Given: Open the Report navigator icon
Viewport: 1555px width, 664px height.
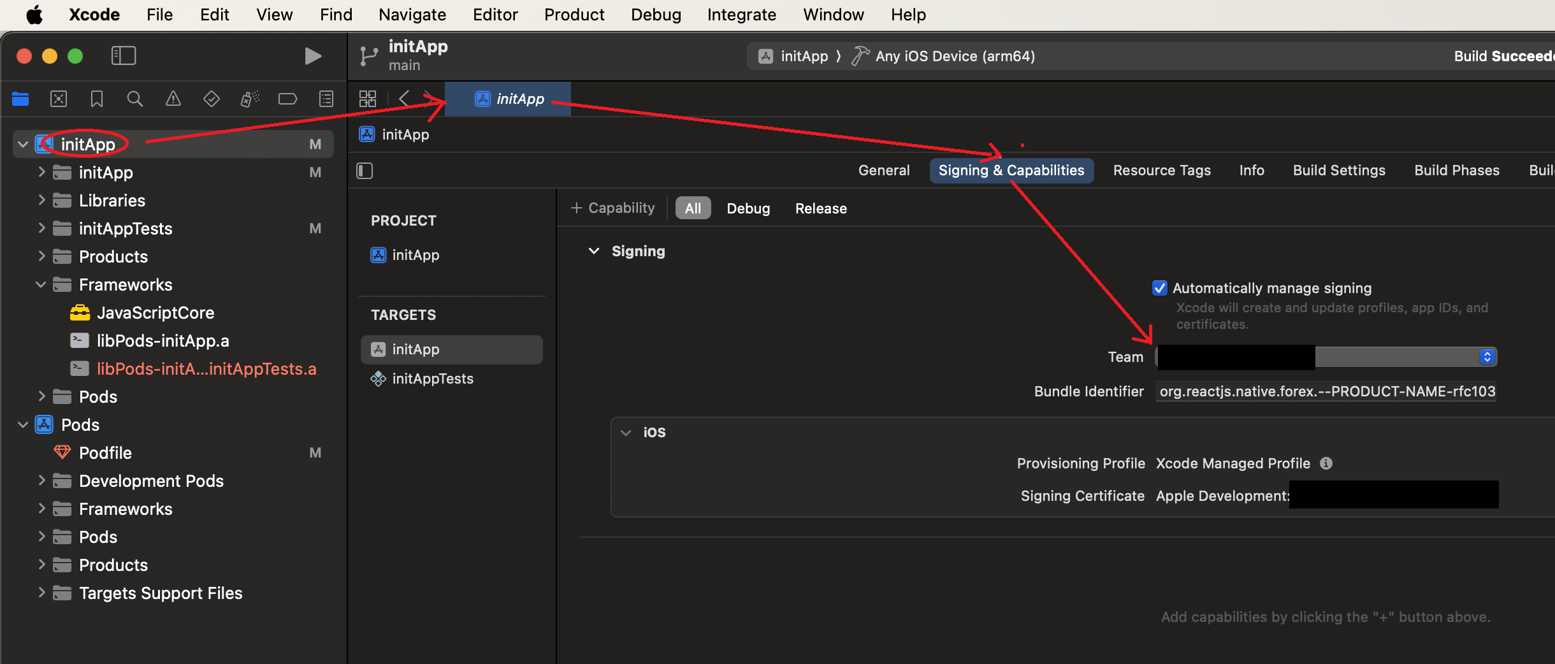Looking at the screenshot, I should 326,99.
